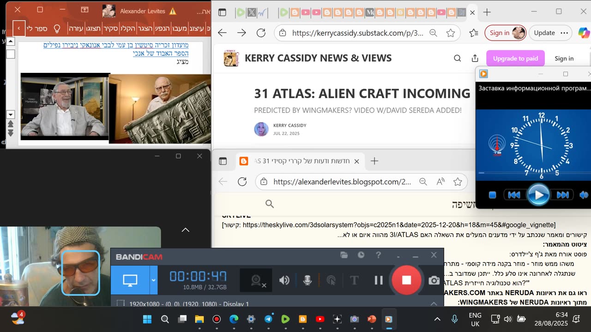Expand PowerPoint ribbon tabs overflow arrow

pyautogui.click(x=18, y=29)
